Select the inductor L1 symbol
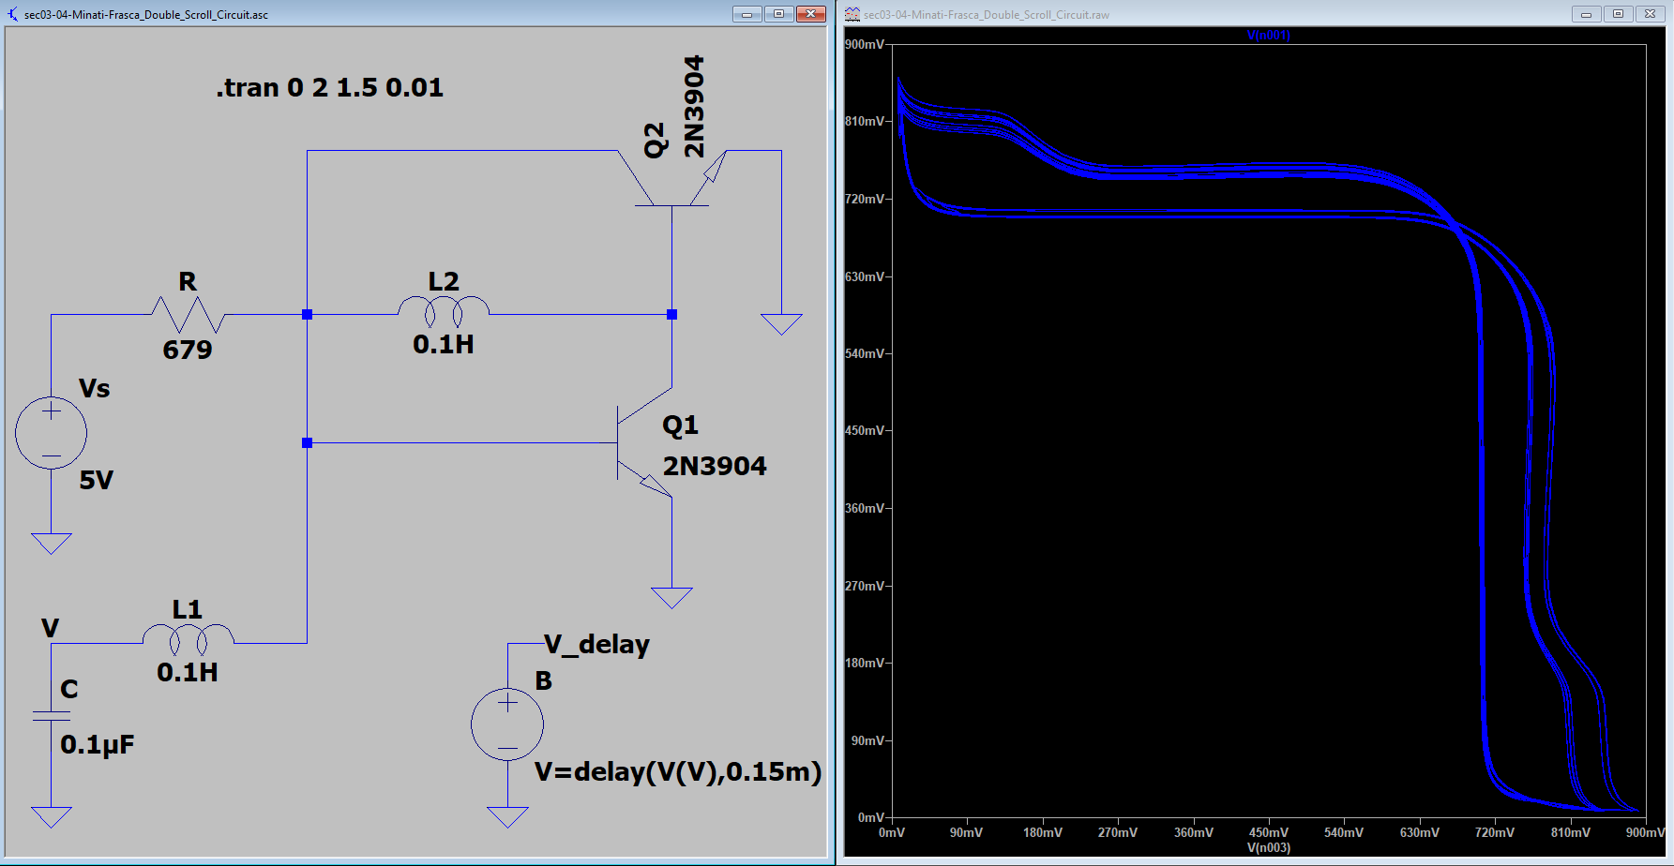 pos(188,639)
